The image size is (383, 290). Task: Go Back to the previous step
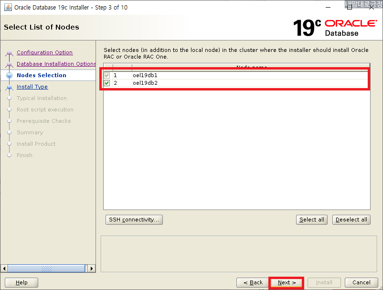pos(253,282)
